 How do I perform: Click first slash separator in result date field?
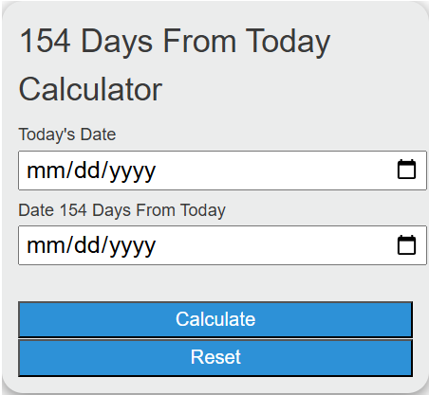tap(70, 245)
